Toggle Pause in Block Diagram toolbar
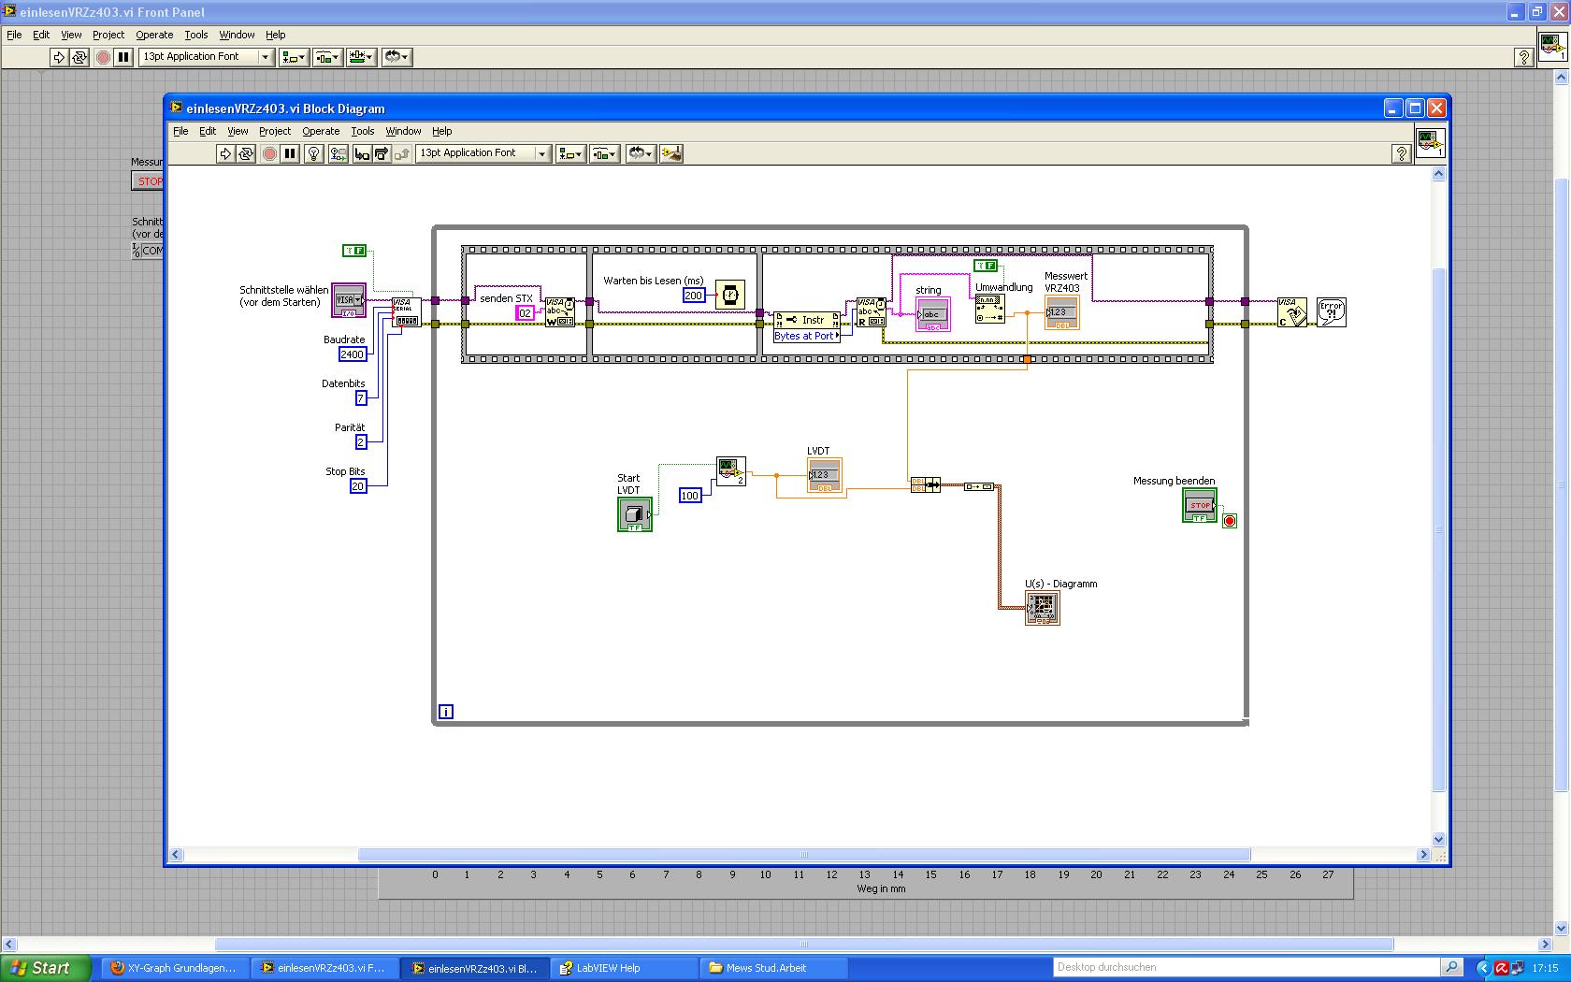Image resolution: width=1571 pixels, height=982 pixels. (290, 153)
